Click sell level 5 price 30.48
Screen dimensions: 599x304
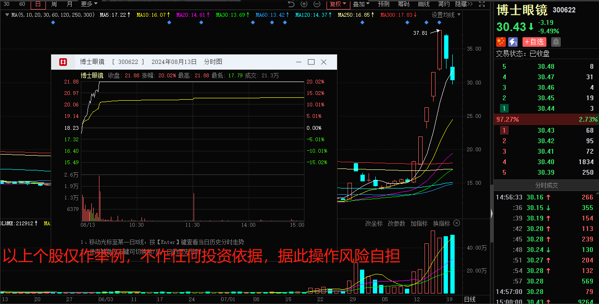pos(546,66)
